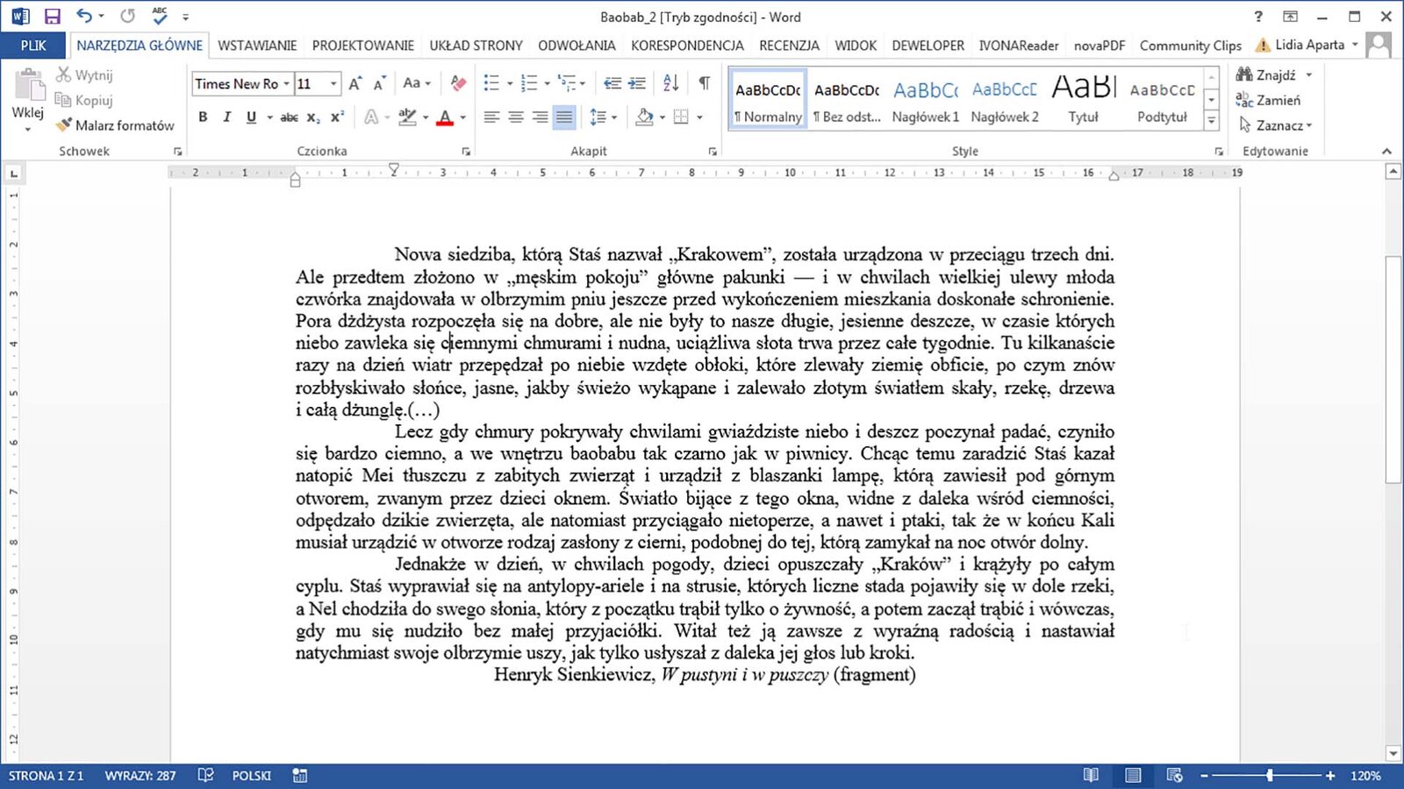The width and height of the screenshot is (1404, 789).
Task: Click the Save icon in quick access toolbar
Action: pos(52,17)
